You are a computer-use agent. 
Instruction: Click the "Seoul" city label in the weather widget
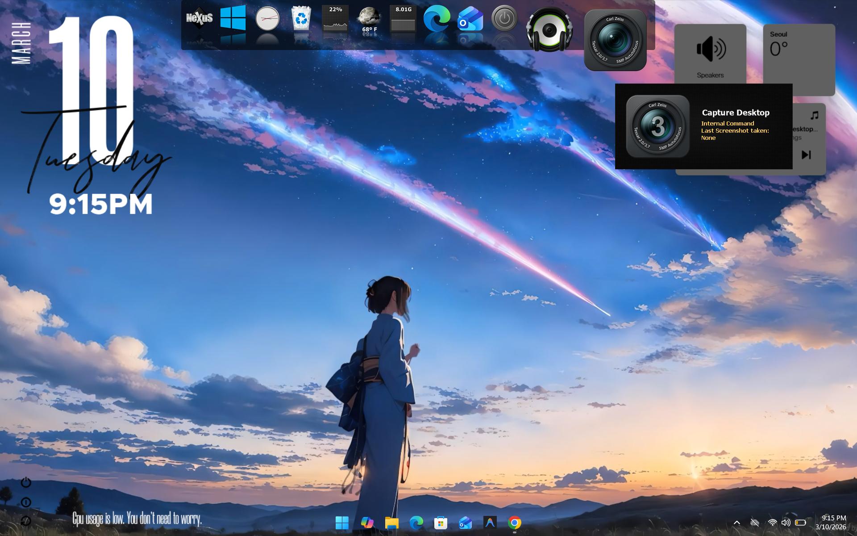(x=778, y=34)
